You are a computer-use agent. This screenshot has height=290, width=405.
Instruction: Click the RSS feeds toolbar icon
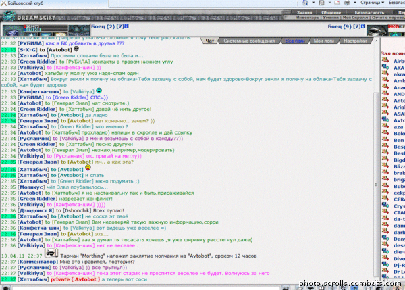321,3
